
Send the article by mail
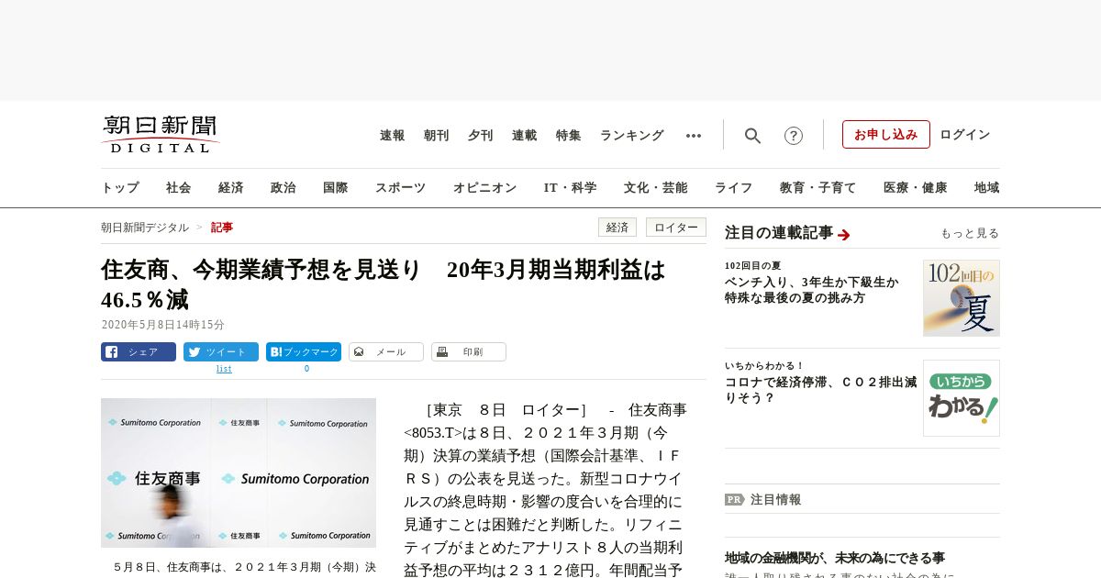pyautogui.click(x=386, y=351)
